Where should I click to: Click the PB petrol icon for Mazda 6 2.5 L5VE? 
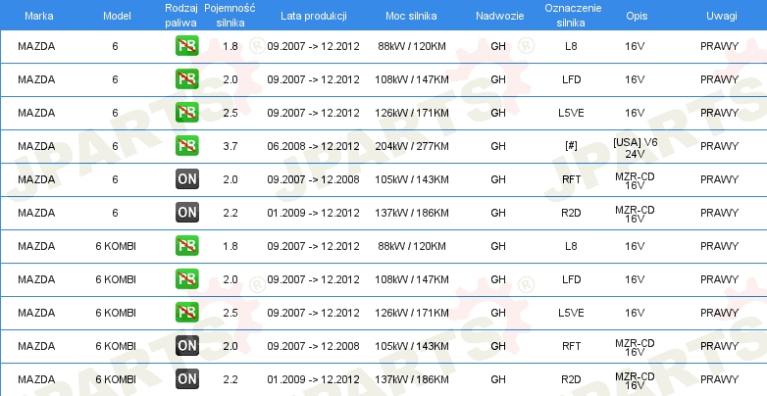(x=187, y=113)
